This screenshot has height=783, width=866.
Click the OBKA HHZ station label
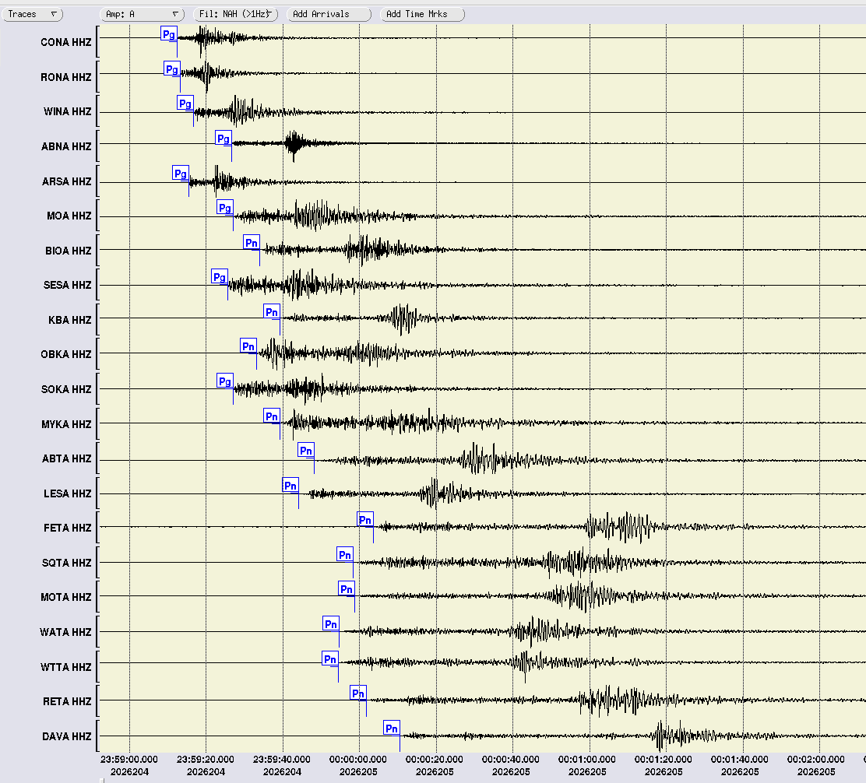click(x=65, y=354)
